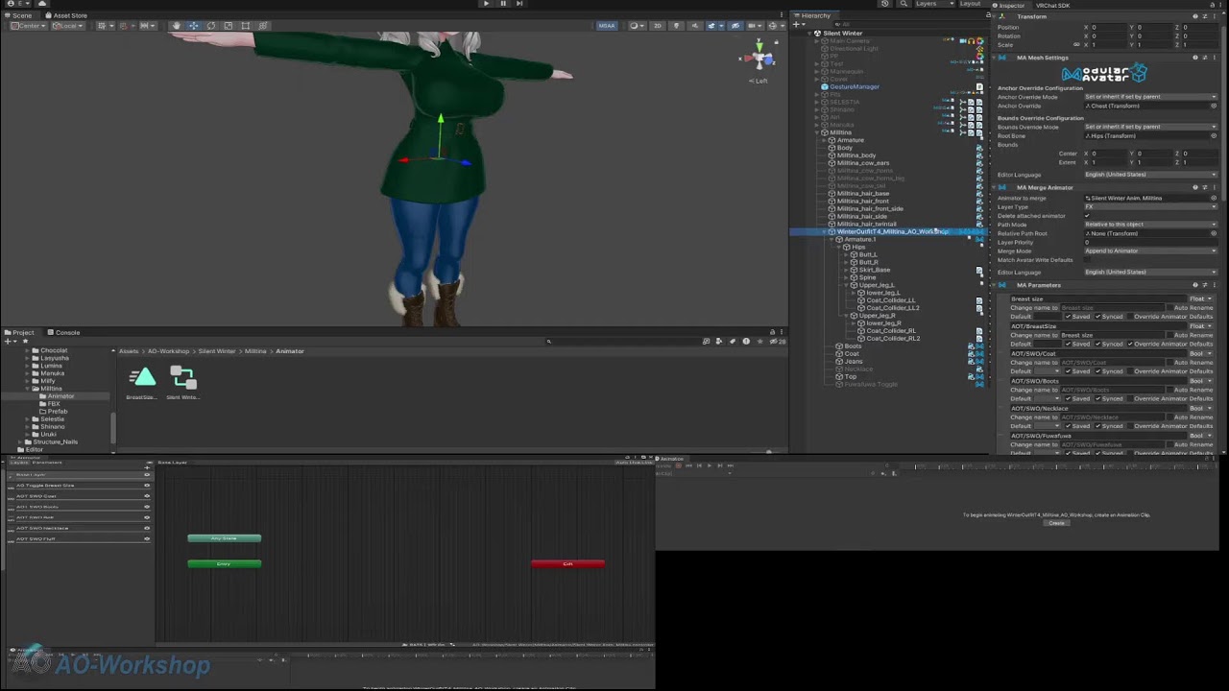This screenshot has width=1229, height=691.
Task: Select the Hierarchy tab
Action: [x=812, y=15]
